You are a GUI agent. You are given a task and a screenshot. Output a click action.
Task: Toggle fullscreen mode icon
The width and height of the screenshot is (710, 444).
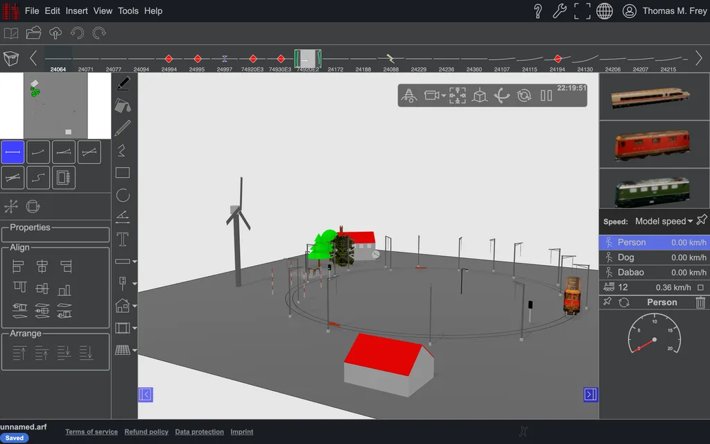[582, 11]
